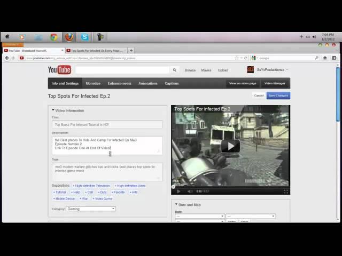Click the magnifier in the Google search box

coord(317,58)
